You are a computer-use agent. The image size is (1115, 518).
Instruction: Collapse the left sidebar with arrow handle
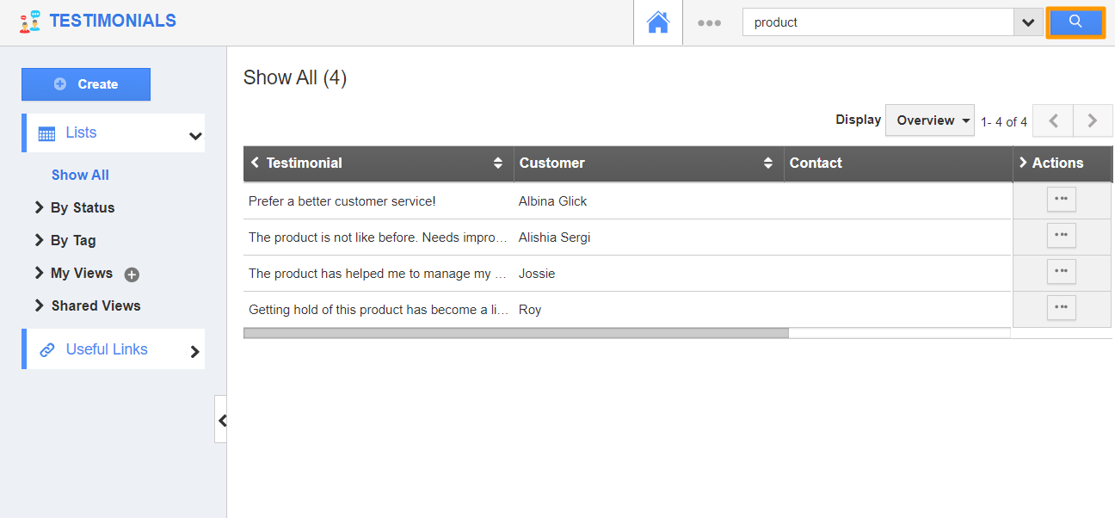(x=221, y=420)
